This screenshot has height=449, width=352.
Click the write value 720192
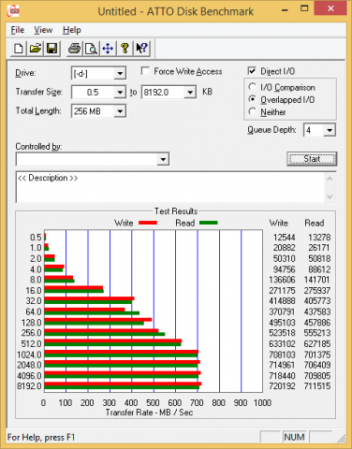[x=282, y=386]
